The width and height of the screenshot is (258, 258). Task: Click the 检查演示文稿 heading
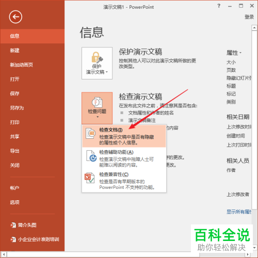(140, 96)
